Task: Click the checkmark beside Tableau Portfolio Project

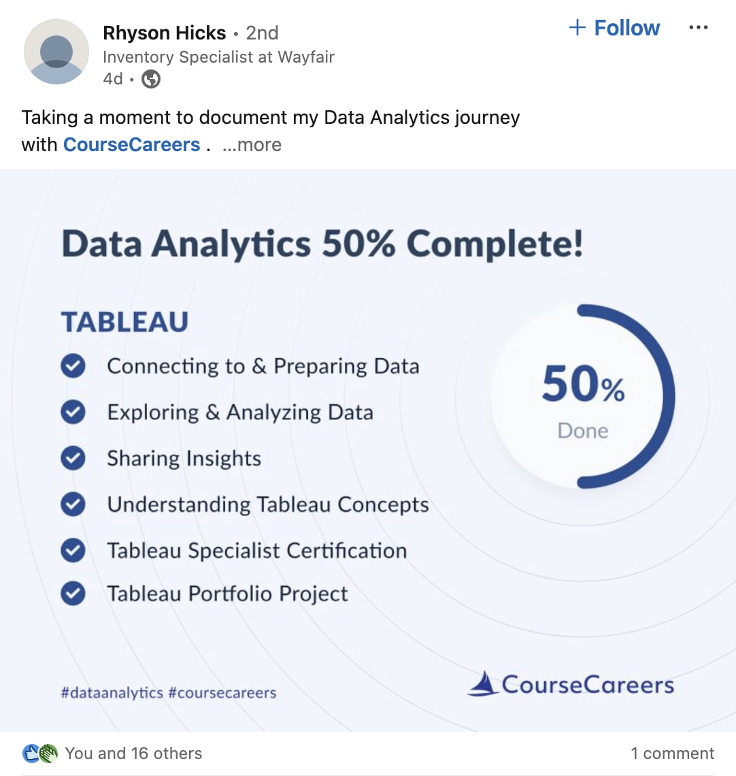Action: [73, 593]
